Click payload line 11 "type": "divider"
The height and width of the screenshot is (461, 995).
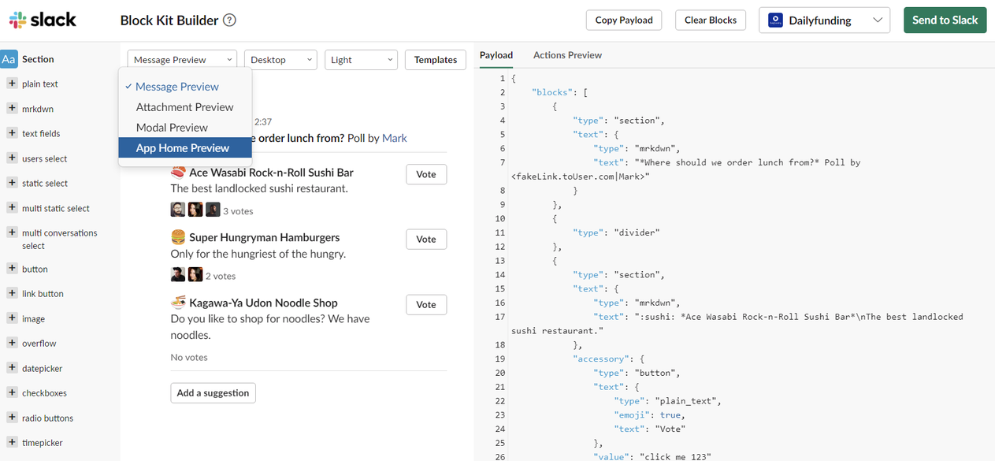pos(616,232)
